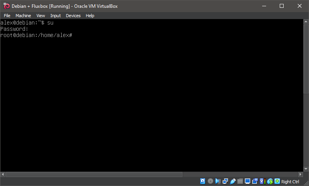Open the File menu
Image resolution: width=309 pixels, height=186 pixels.
coord(7,16)
